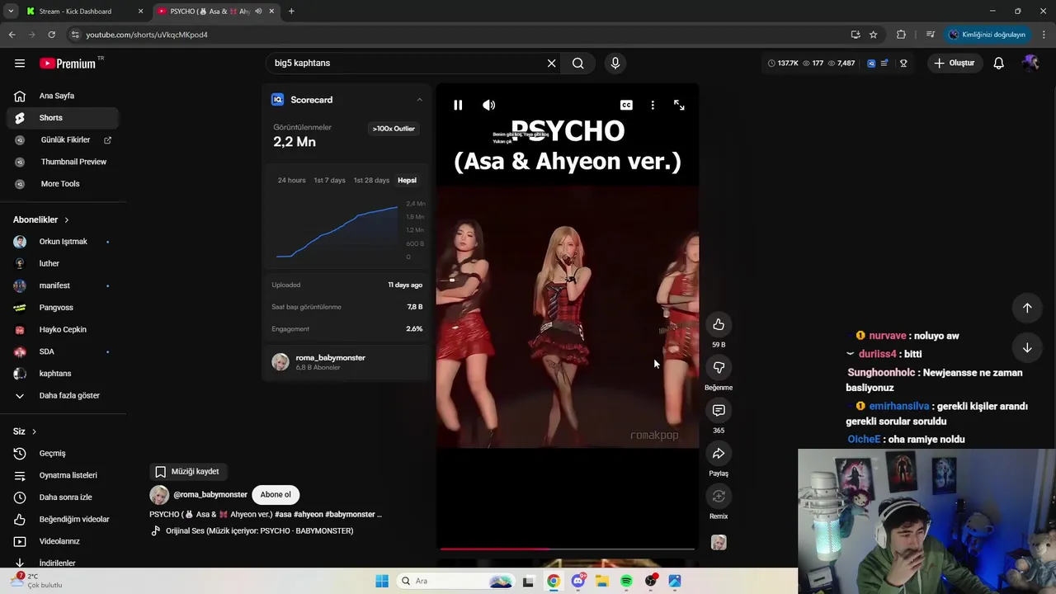Expand the Siz section chevron
1056x594 pixels.
point(34,431)
